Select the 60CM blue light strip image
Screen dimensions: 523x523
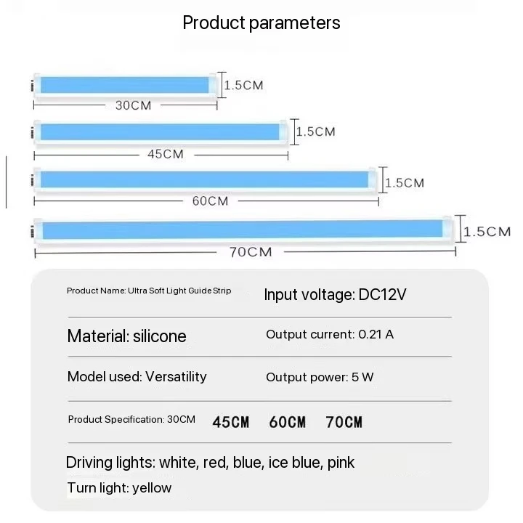[204, 179]
